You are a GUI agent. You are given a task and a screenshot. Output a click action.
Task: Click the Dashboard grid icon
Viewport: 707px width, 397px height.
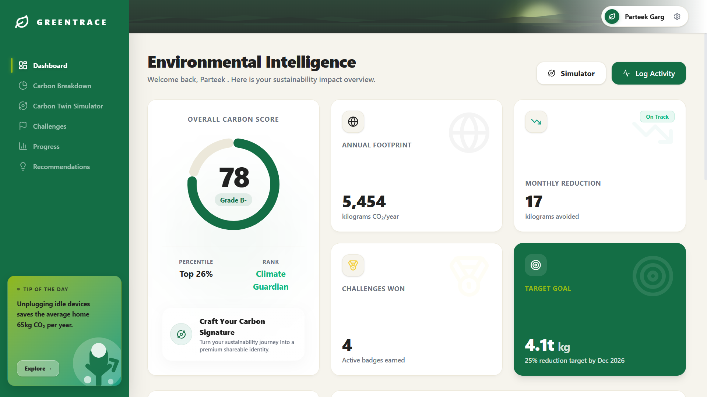coord(23,65)
